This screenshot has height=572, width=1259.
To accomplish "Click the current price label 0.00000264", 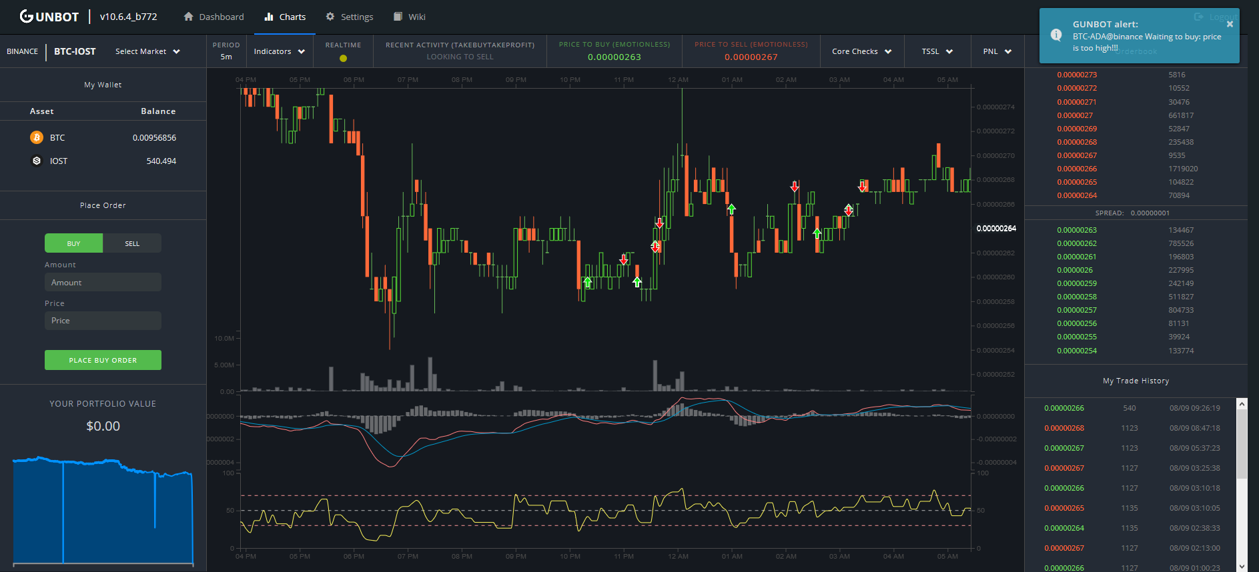I will (996, 229).
